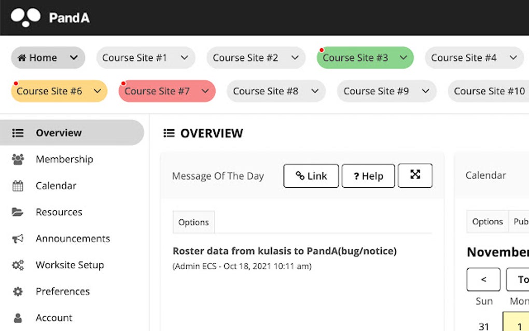Click the Preferences gear icon

(x=18, y=292)
